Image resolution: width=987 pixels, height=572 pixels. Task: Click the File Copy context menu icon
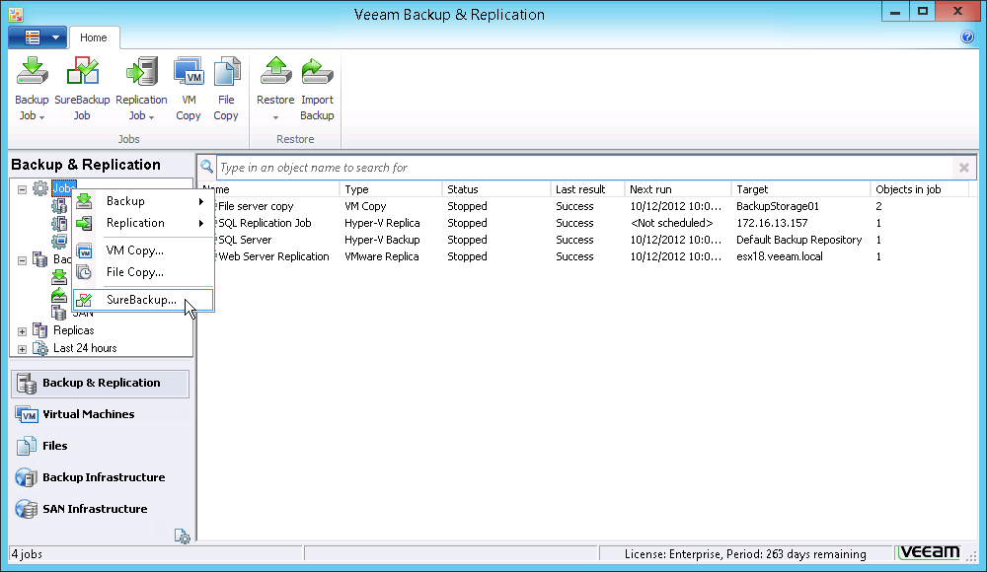coord(84,272)
